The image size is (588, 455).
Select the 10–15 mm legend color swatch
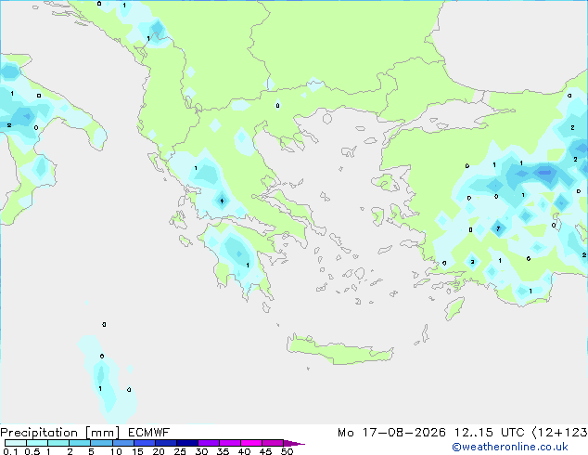pos(122,443)
